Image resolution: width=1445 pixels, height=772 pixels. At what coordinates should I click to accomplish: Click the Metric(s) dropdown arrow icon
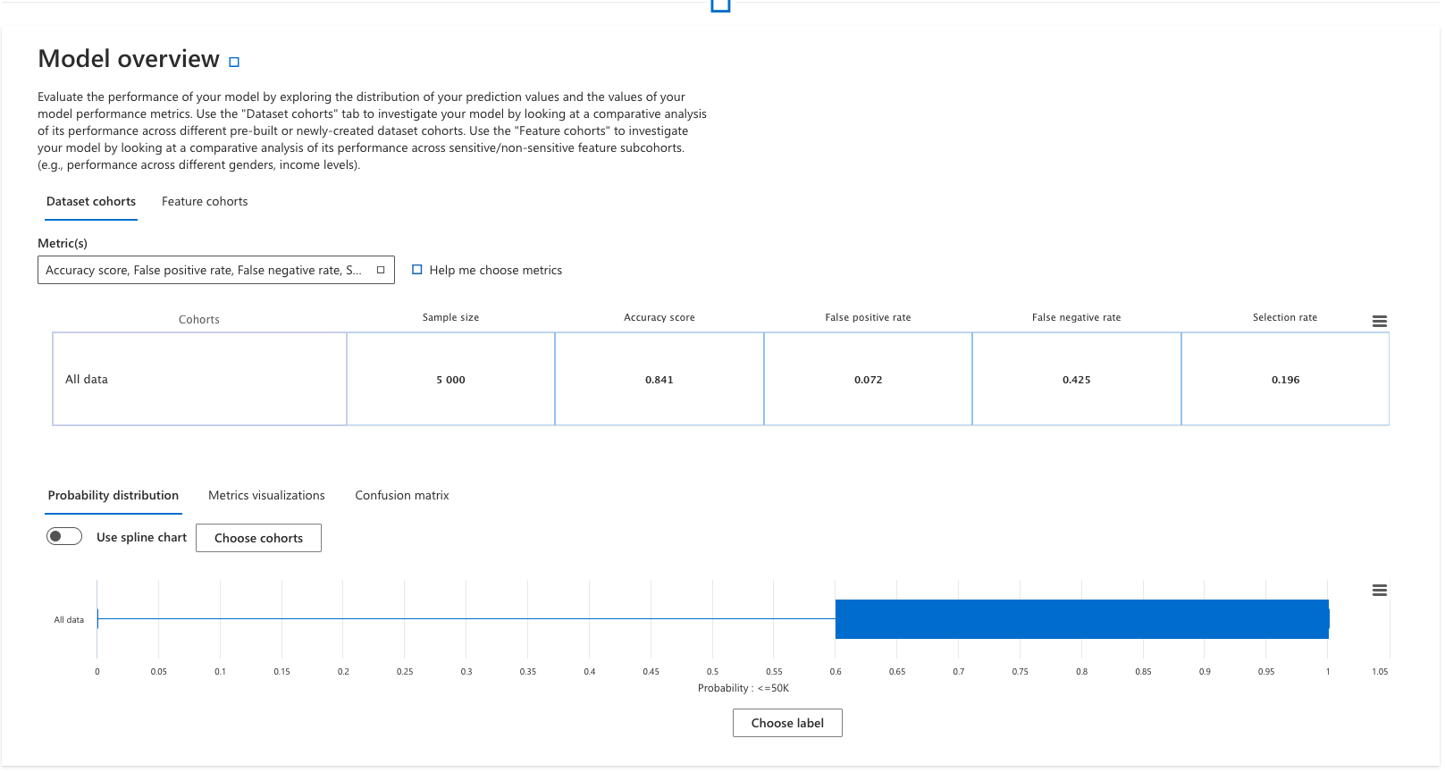pyautogui.click(x=381, y=271)
